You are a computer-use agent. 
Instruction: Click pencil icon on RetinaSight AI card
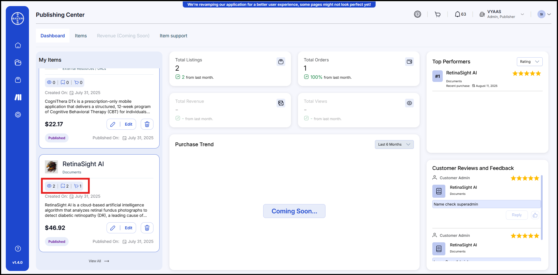point(113,228)
